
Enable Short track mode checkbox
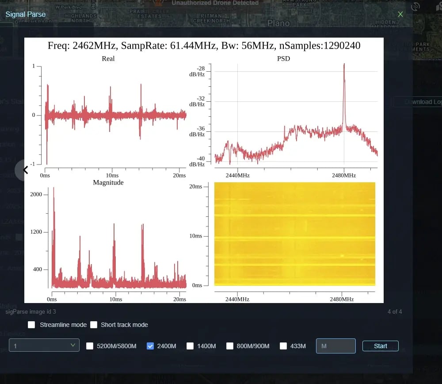click(x=94, y=325)
